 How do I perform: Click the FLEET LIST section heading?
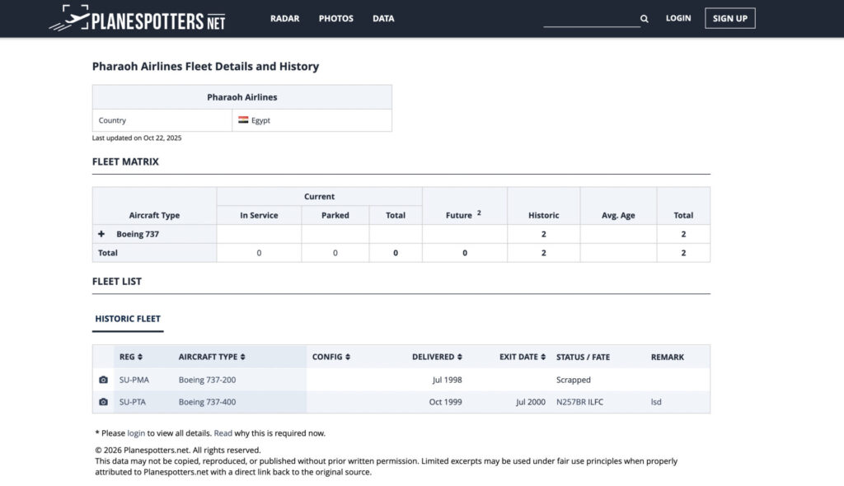point(117,282)
